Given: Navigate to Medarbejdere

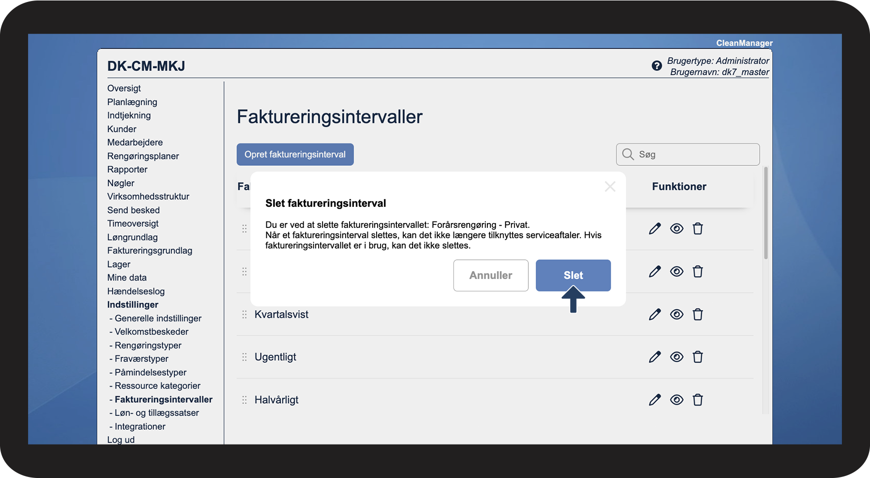Looking at the screenshot, I should pos(135,142).
